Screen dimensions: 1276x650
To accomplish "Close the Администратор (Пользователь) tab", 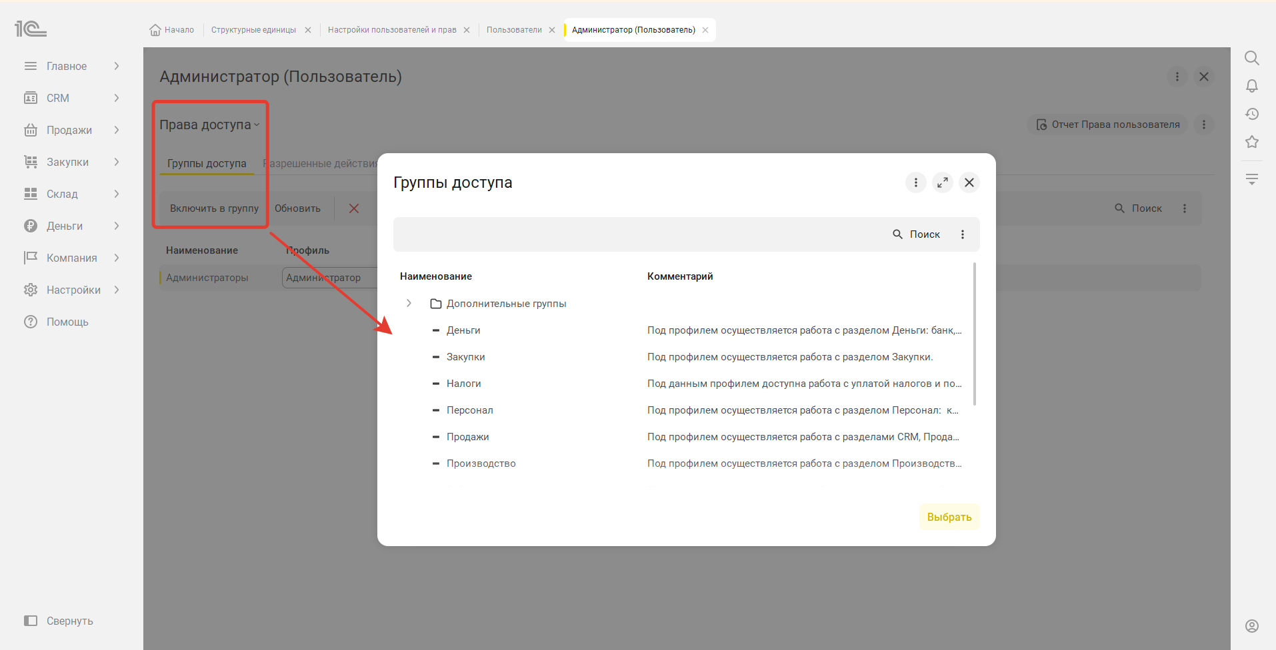I will [x=705, y=30].
